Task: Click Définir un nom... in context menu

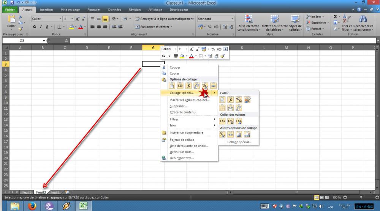Action: (x=189, y=152)
